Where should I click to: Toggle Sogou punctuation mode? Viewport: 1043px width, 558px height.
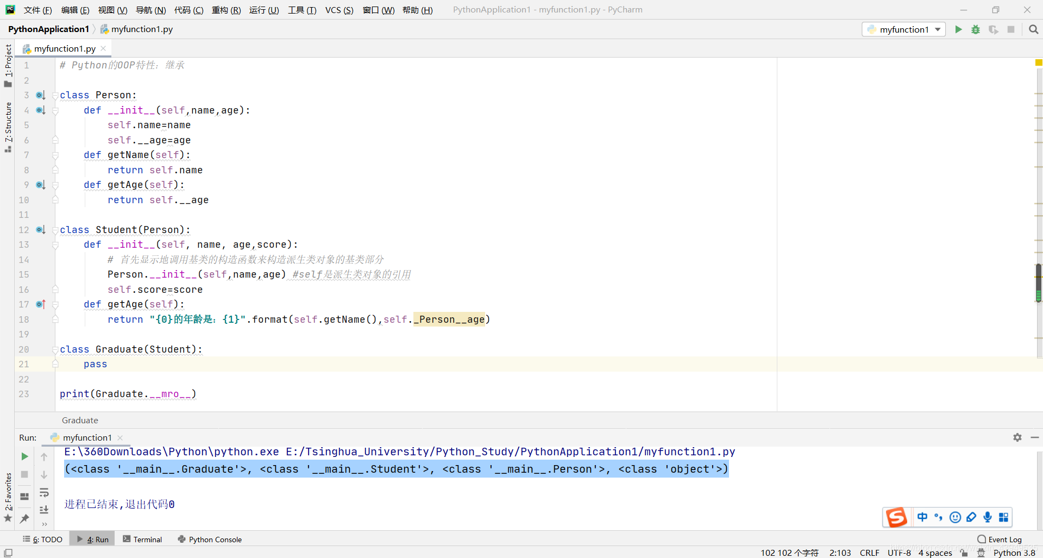click(939, 517)
